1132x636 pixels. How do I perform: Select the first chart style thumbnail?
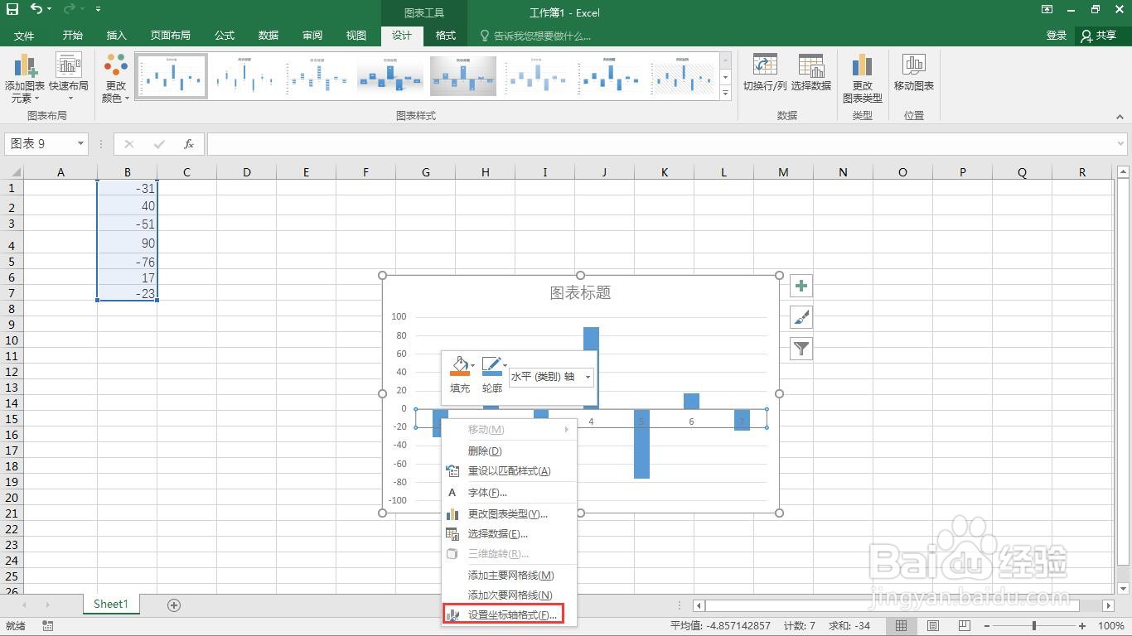(x=172, y=77)
